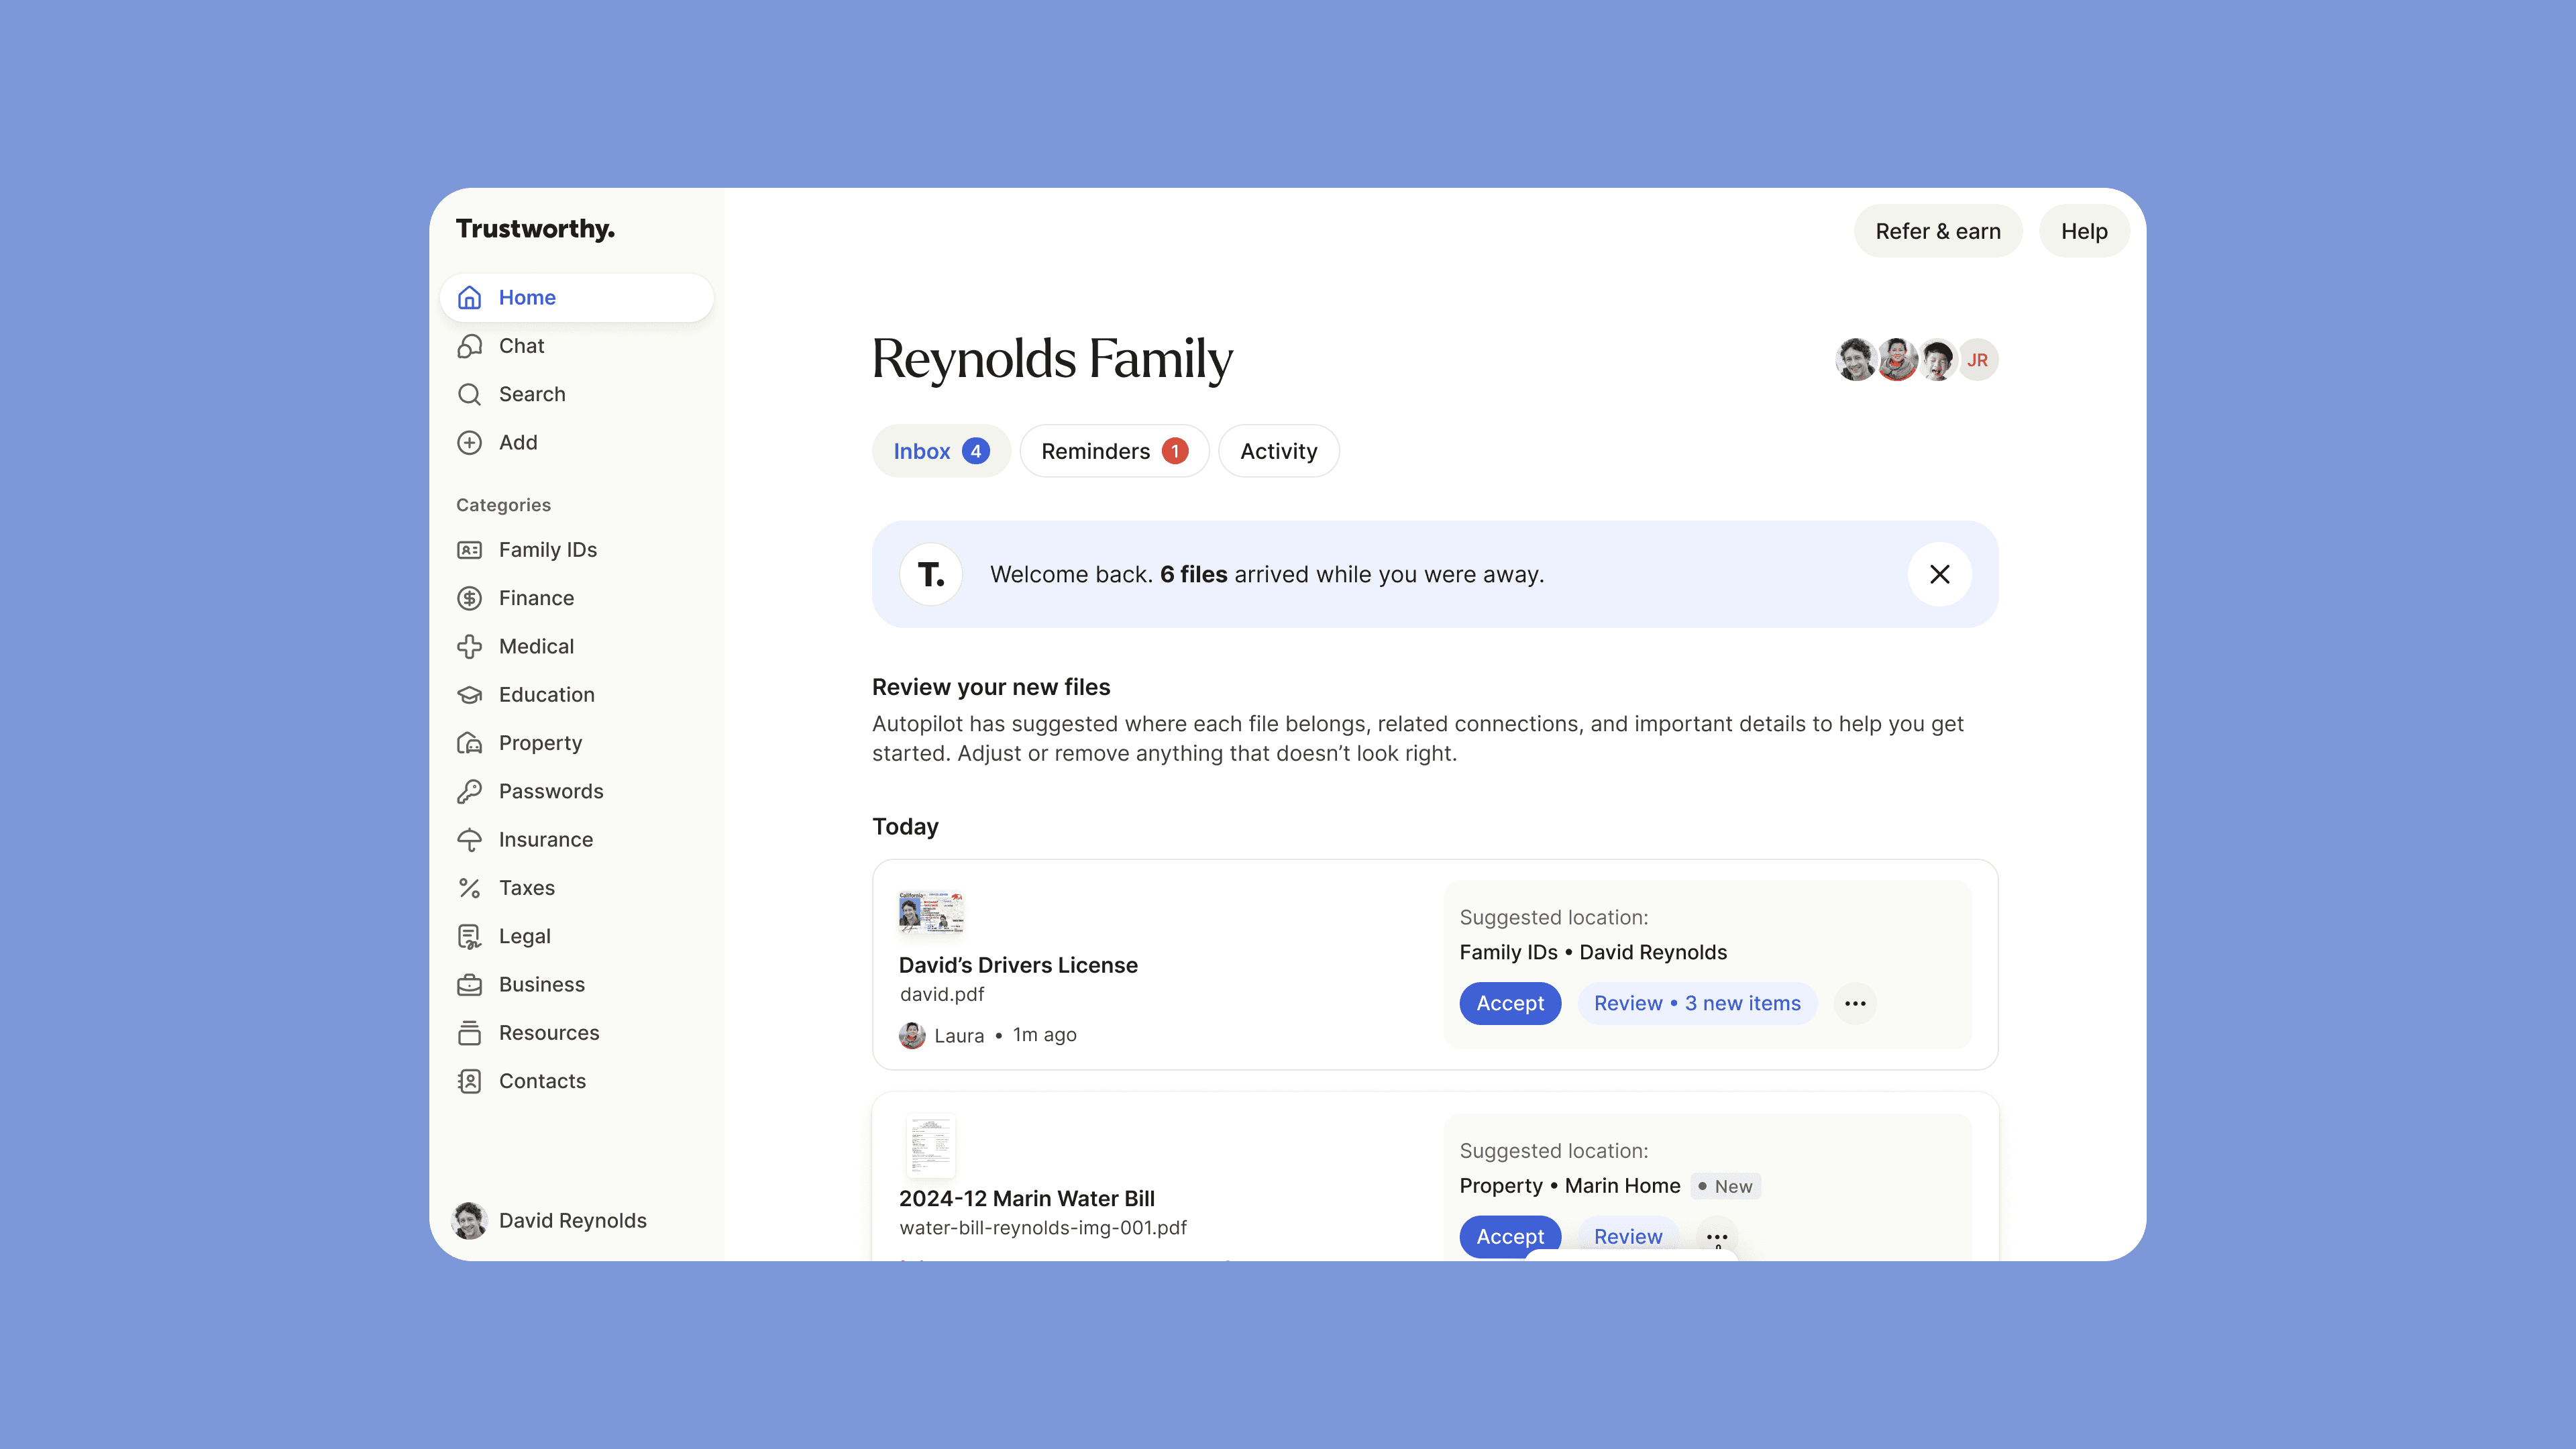Click the JR member avatar

pos(1977,360)
